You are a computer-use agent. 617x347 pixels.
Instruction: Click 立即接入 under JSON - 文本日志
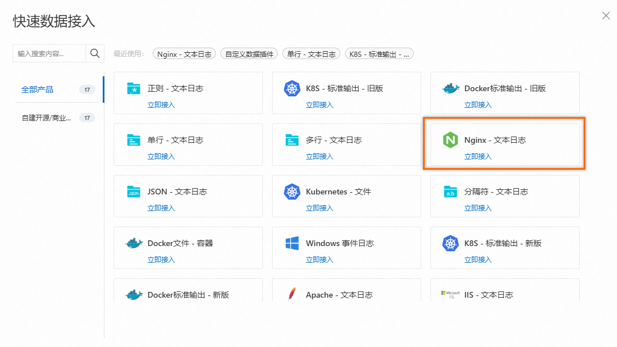[161, 208]
